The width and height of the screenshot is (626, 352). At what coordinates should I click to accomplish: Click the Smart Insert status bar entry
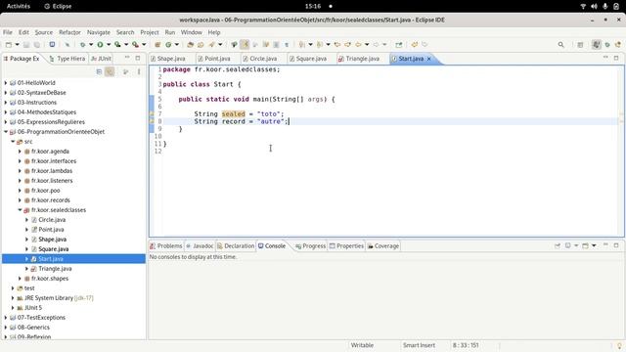(419, 345)
